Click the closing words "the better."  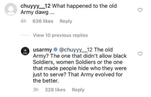(x=46, y=81)
